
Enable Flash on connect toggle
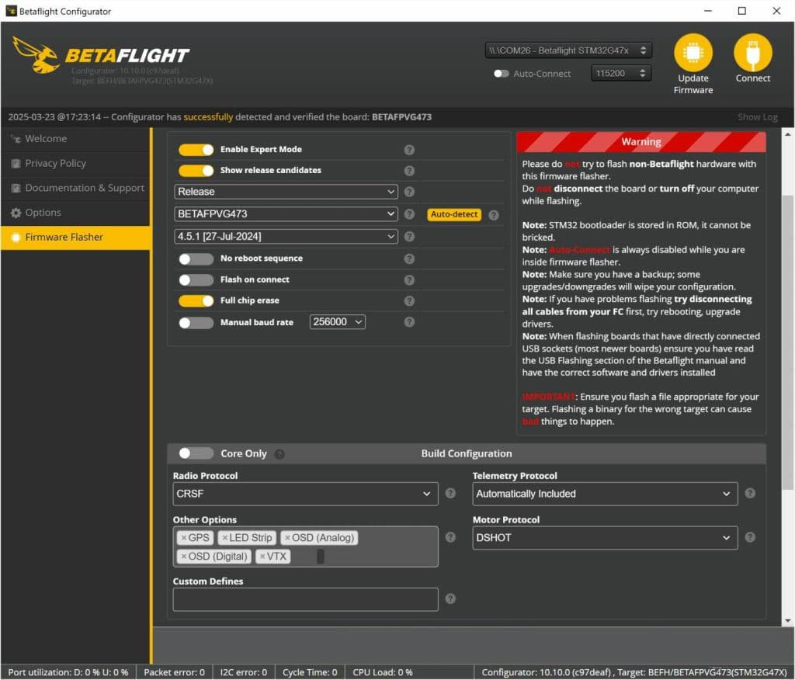point(196,280)
